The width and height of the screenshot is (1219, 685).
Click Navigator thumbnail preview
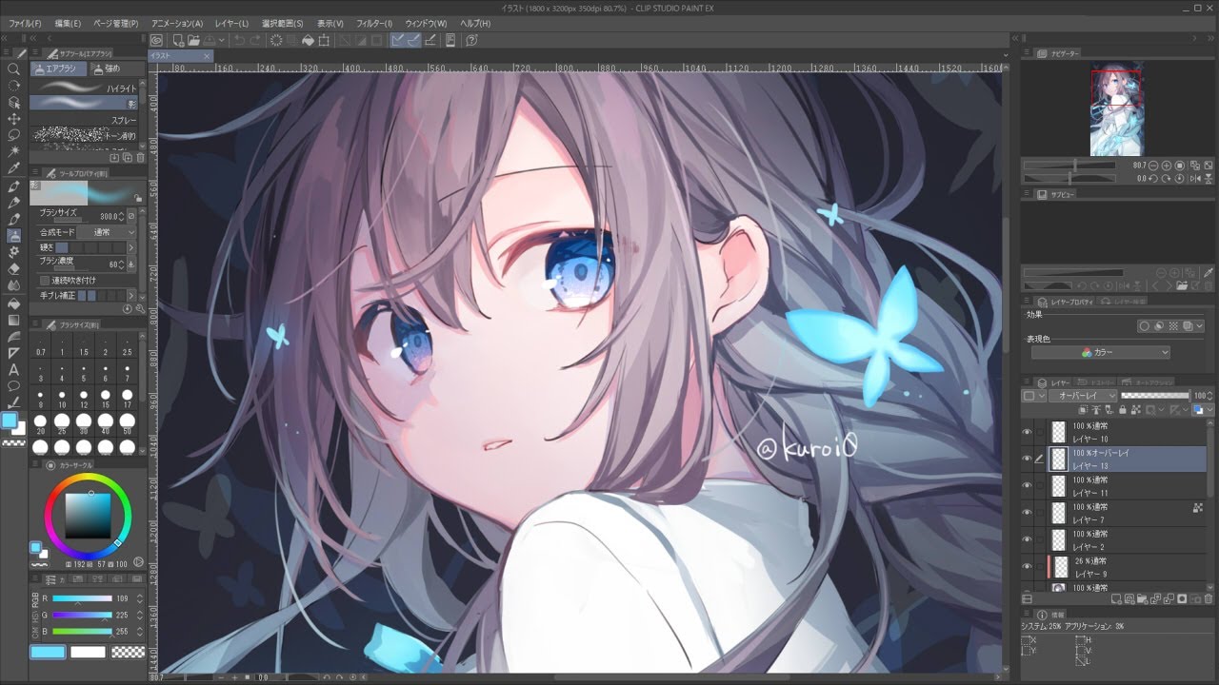pyautogui.click(x=1116, y=112)
